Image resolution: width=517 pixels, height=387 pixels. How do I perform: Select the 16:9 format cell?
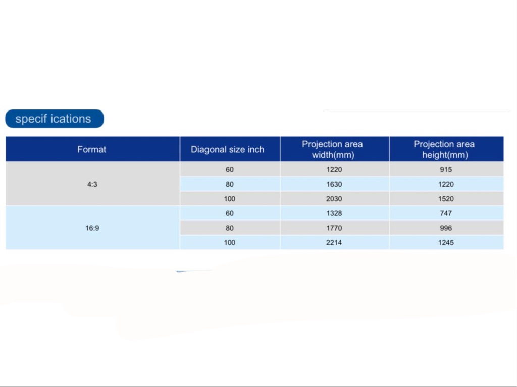coord(92,228)
